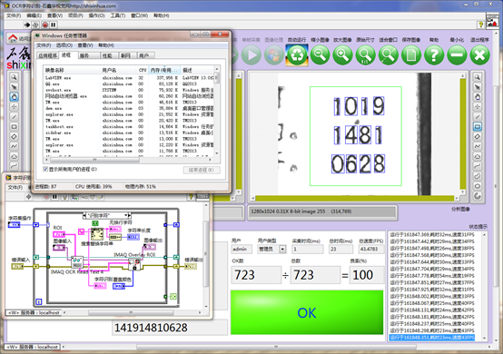Switch to the 应用程序 tab in Task Manager

47,55
